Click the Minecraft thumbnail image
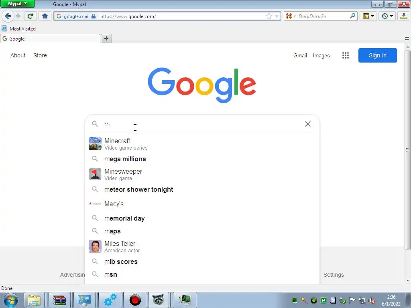This screenshot has height=308, width=411. point(95,144)
